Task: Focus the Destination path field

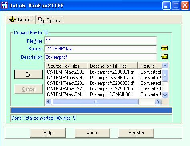Action: point(101,57)
